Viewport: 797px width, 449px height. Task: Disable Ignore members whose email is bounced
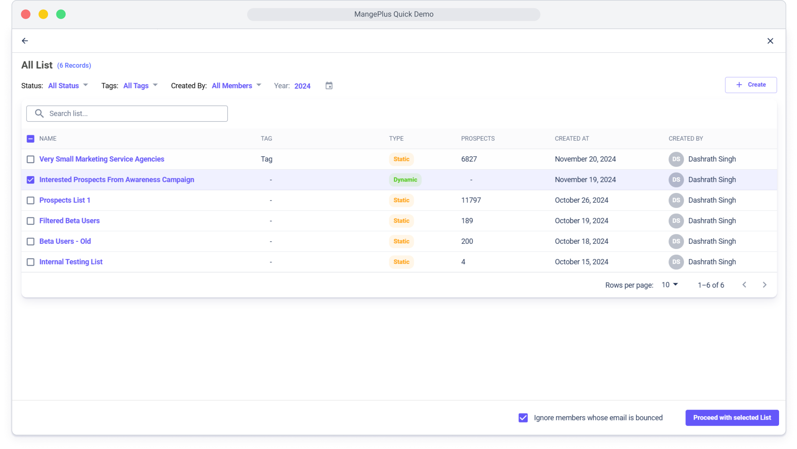(x=523, y=418)
